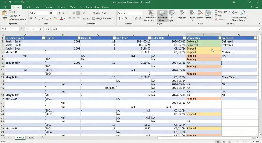Click the Increase Decimal icon
The image size is (262, 143).
pyautogui.click(x=136, y=18)
